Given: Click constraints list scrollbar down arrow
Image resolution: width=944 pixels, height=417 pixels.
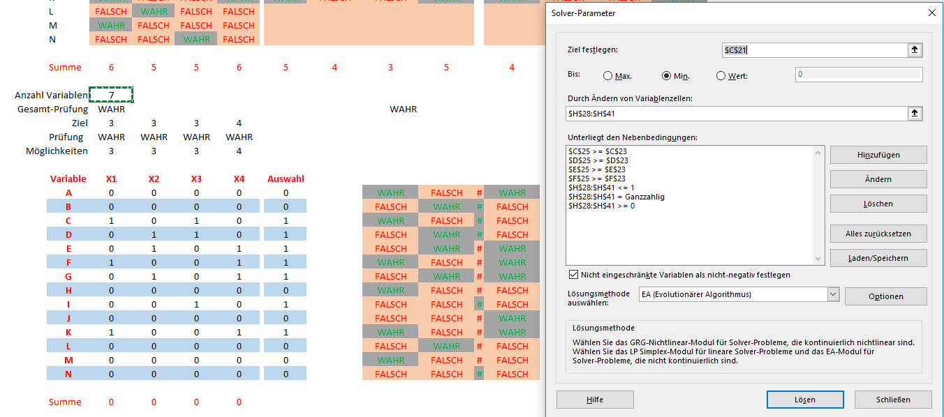Looking at the screenshot, I should [820, 259].
